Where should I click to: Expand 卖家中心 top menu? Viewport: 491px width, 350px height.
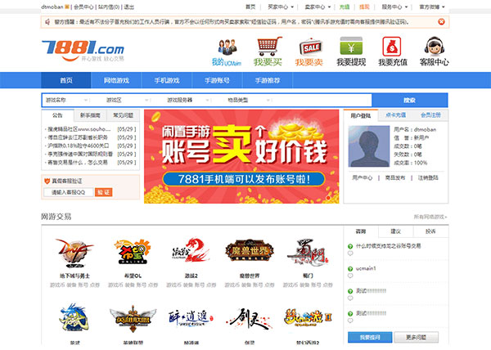pyautogui.click(x=318, y=7)
